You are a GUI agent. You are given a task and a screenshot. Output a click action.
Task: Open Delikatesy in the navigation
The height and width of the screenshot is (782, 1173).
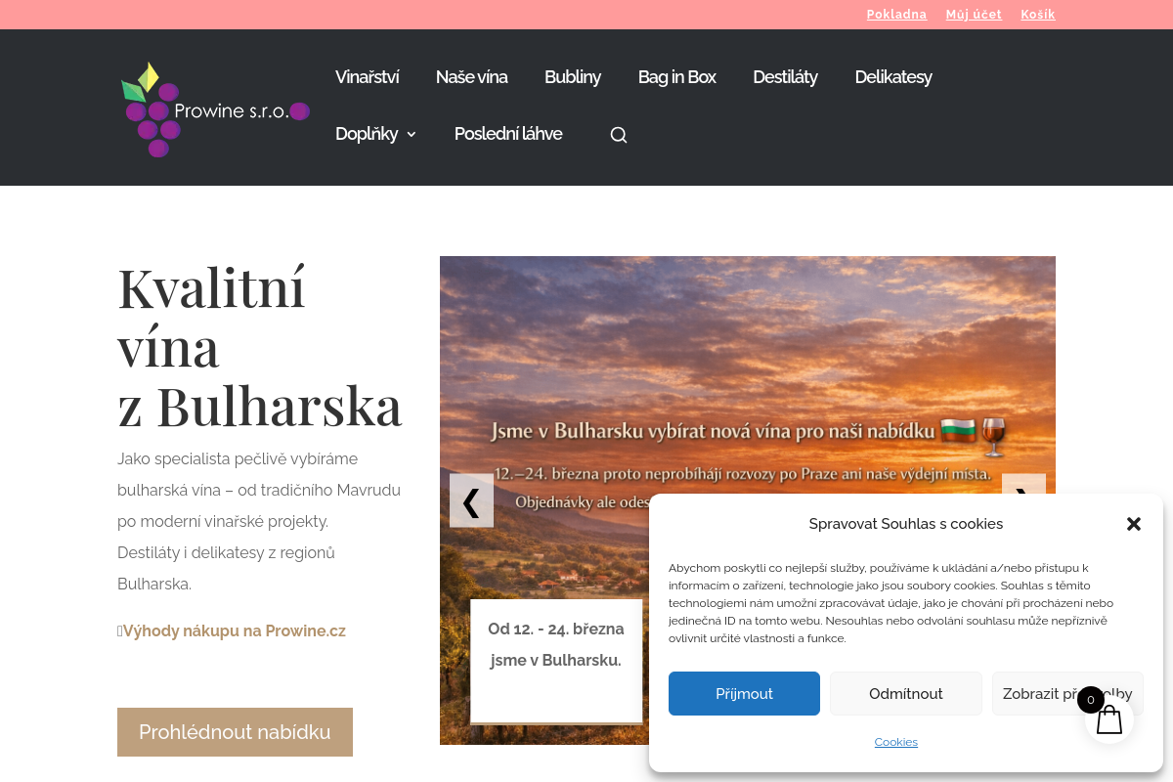click(x=893, y=77)
